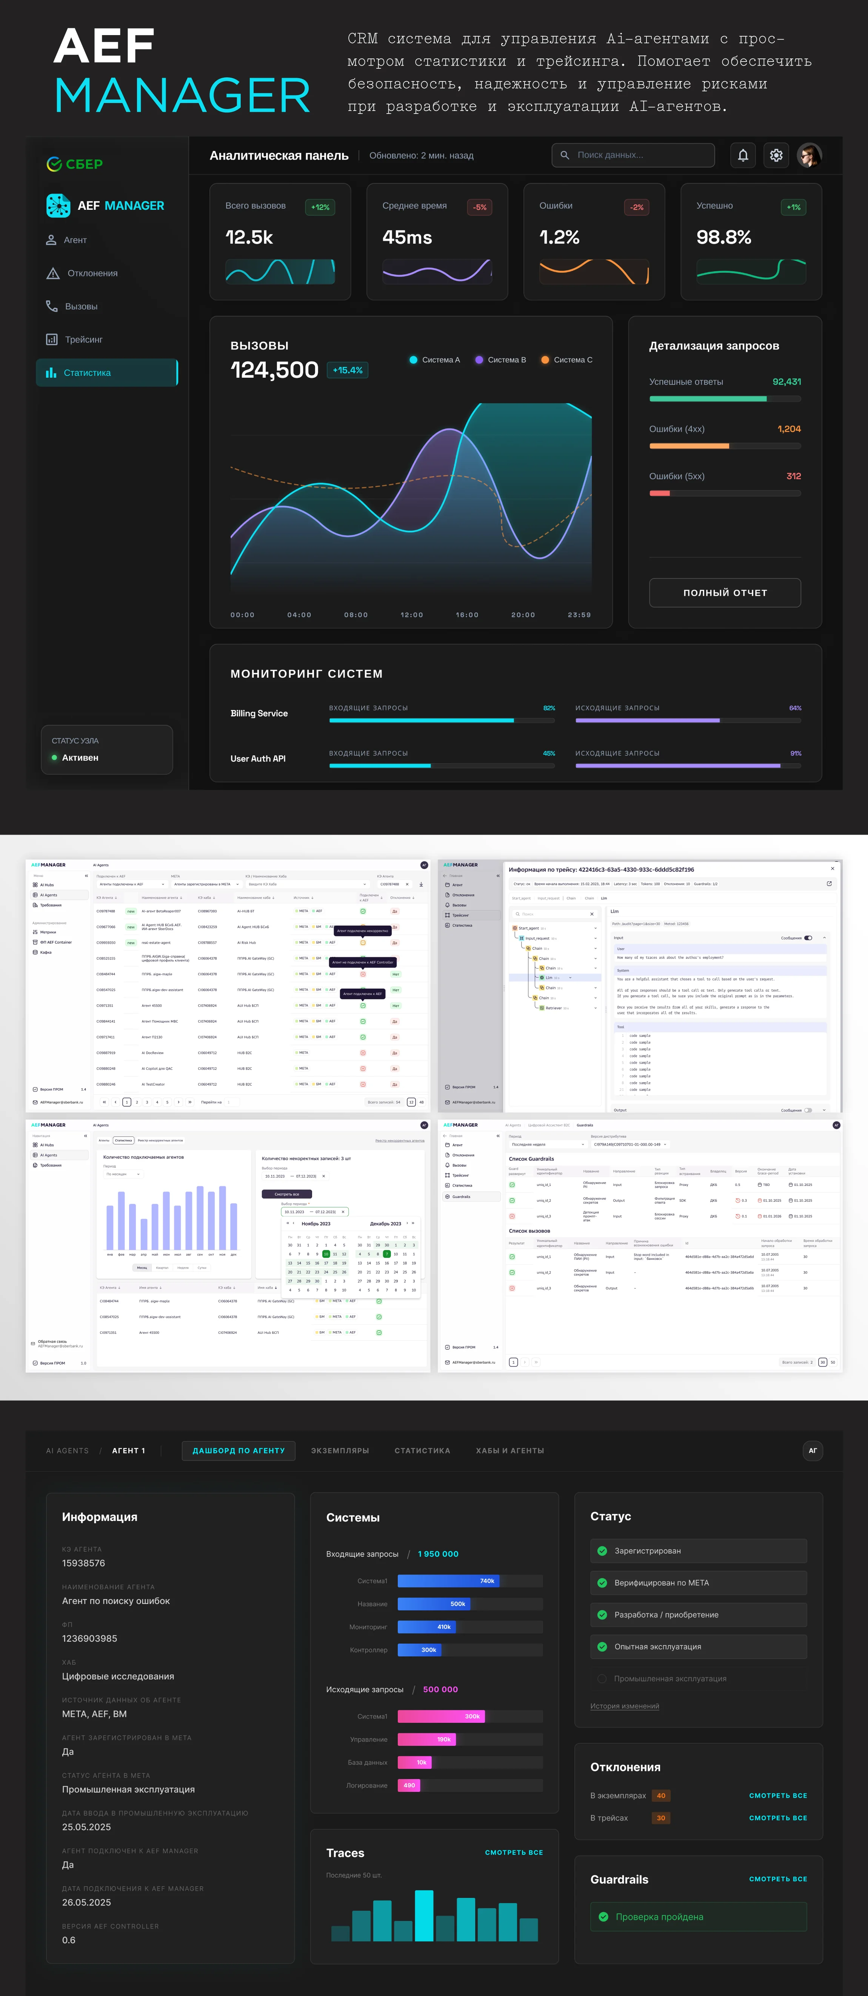Toggle the Сообщения switch in the Input section

808,938
